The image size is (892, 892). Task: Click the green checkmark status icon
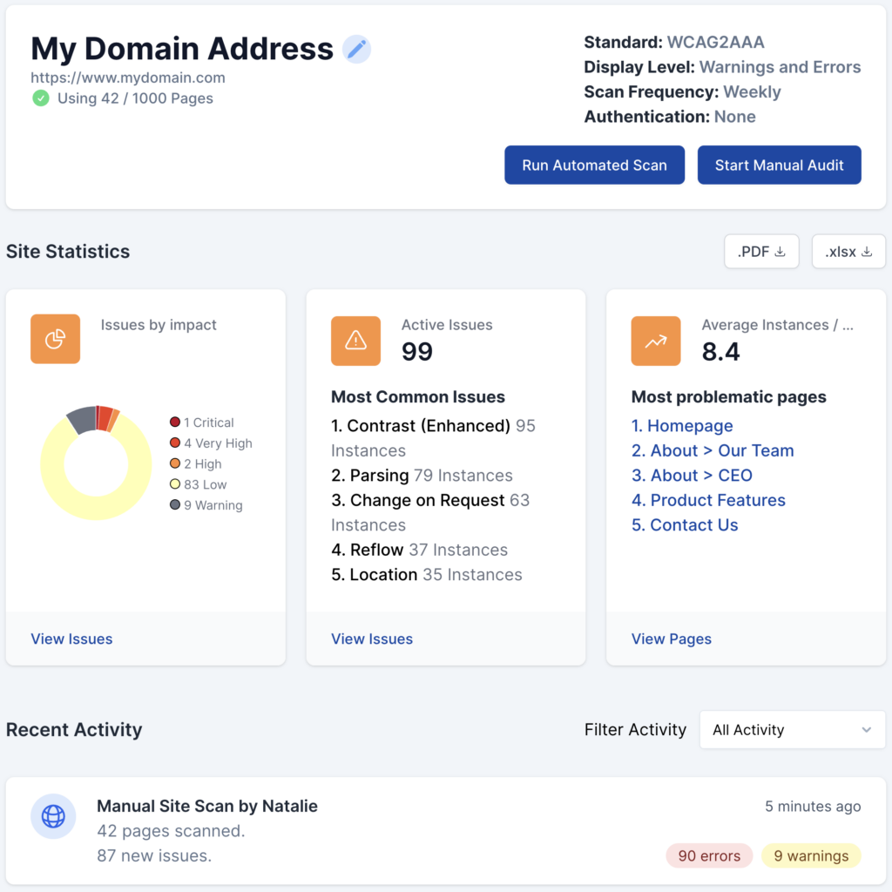coord(41,98)
